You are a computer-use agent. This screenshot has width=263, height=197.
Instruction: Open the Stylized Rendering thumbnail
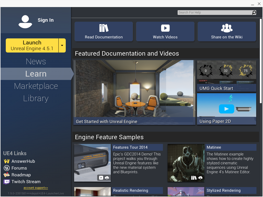tap(186, 192)
